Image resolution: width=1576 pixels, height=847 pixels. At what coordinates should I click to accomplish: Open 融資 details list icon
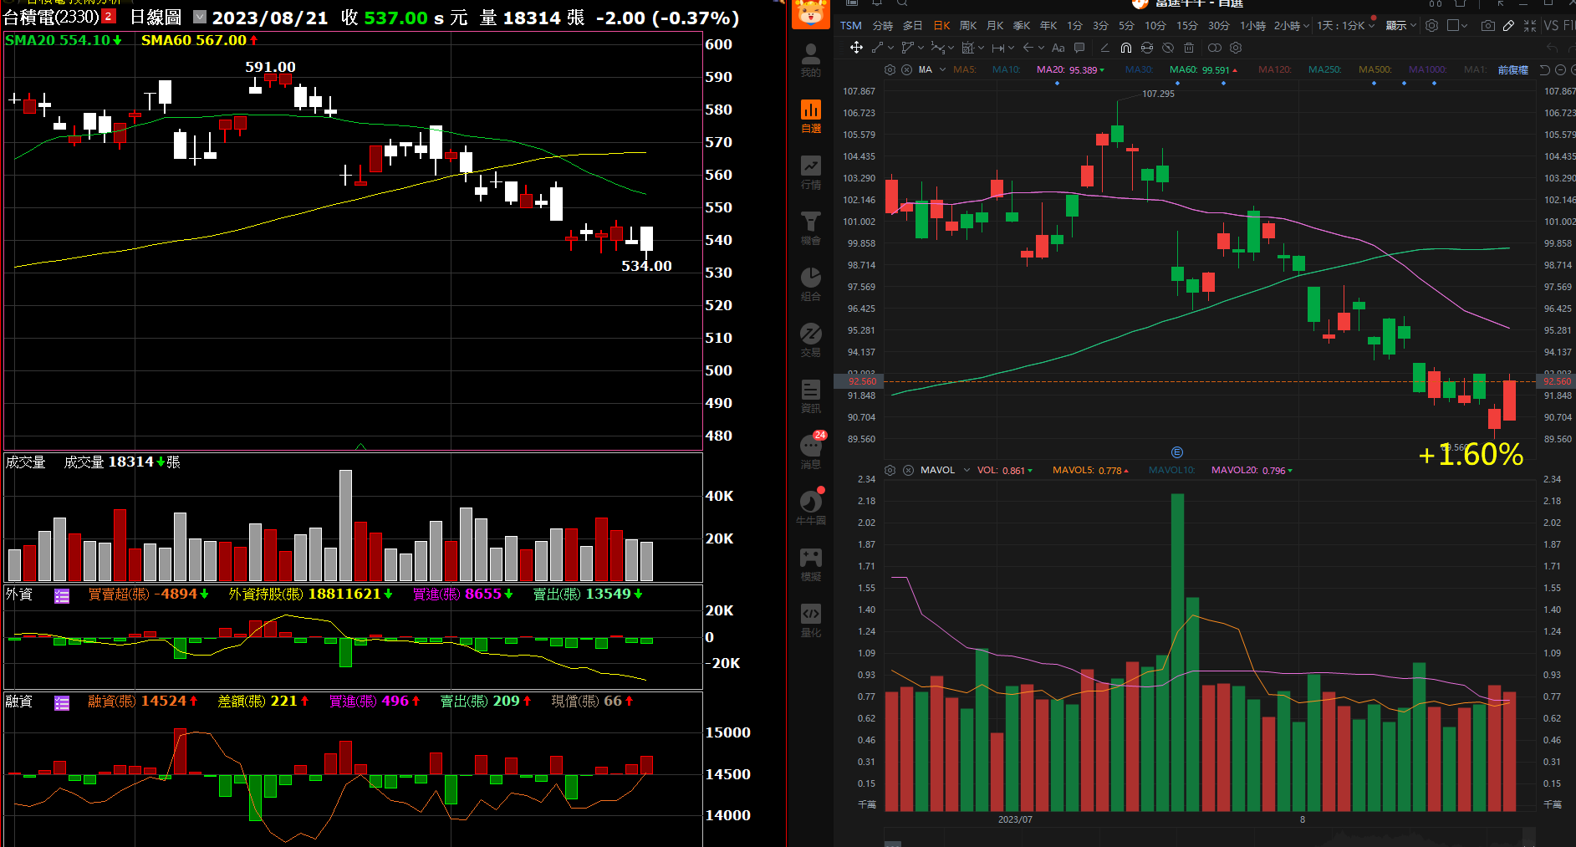coord(62,702)
